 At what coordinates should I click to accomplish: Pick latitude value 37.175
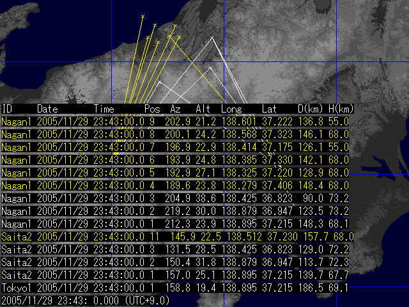(x=277, y=147)
